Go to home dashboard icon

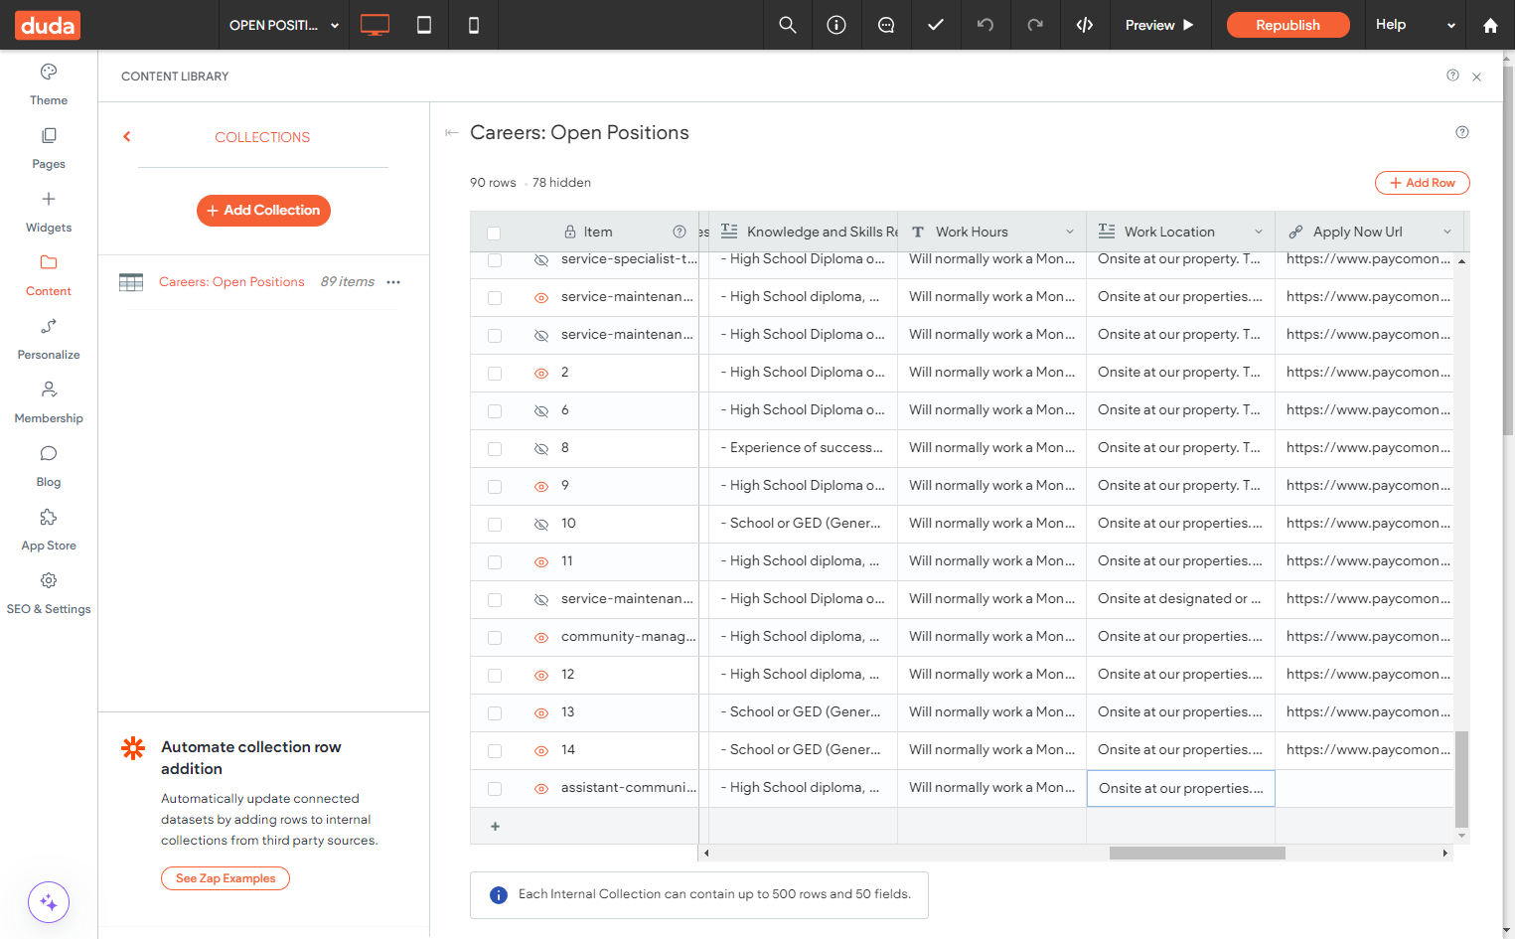[x=1490, y=25]
